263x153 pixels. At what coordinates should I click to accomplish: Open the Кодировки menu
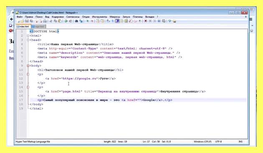click(x=58, y=17)
